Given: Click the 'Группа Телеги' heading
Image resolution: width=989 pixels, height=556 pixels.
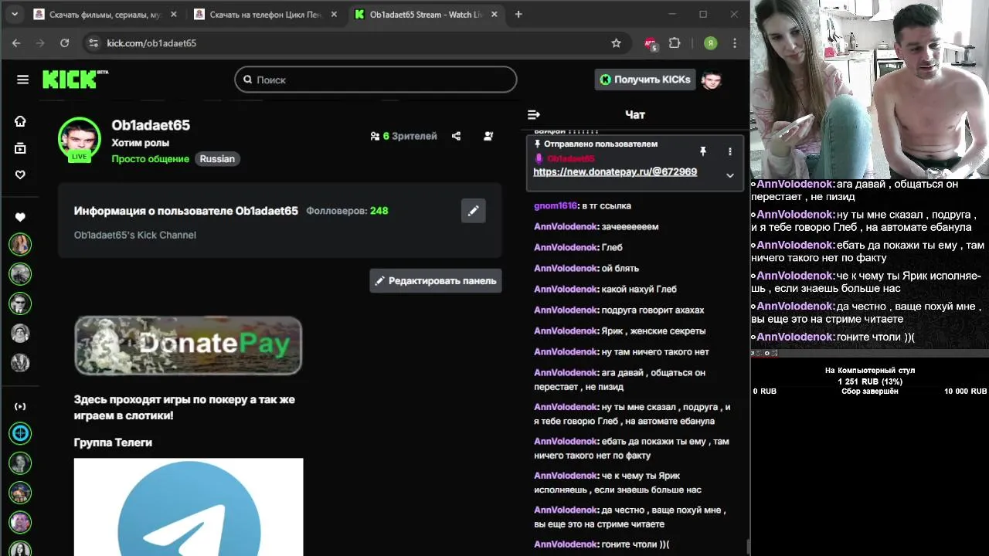Looking at the screenshot, I should click(113, 442).
